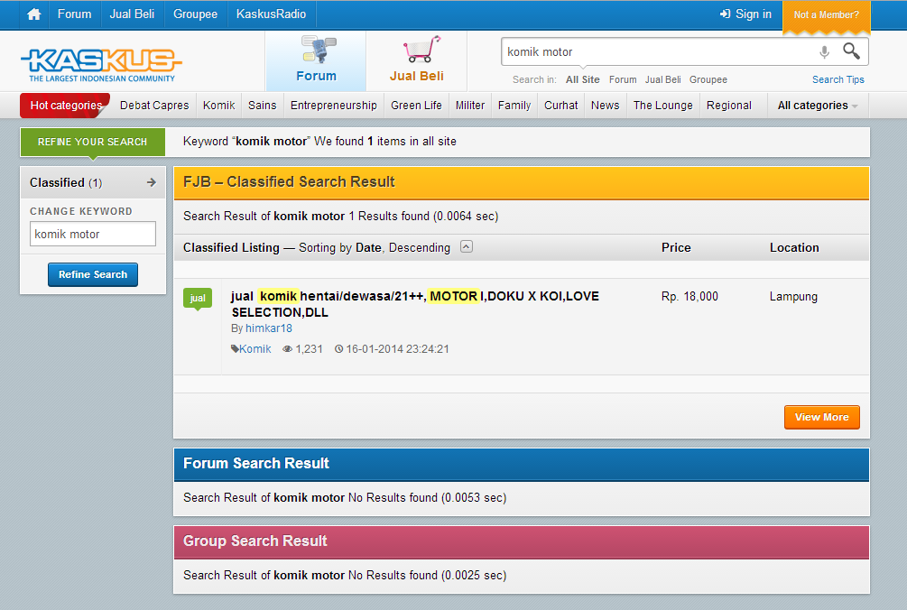The image size is (907, 610).
Task: Open the Debat Capres category
Action: [x=154, y=106]
